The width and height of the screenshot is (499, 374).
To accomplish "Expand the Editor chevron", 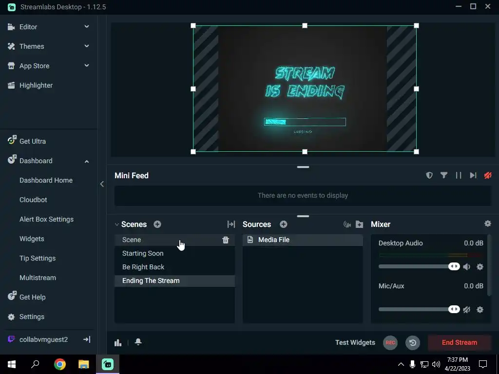I will pos(87,27).
